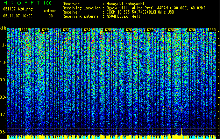Screen dimensions: 220x139
Task: Click the 0.6 kHz axis tick label
Action: (3, 132)
